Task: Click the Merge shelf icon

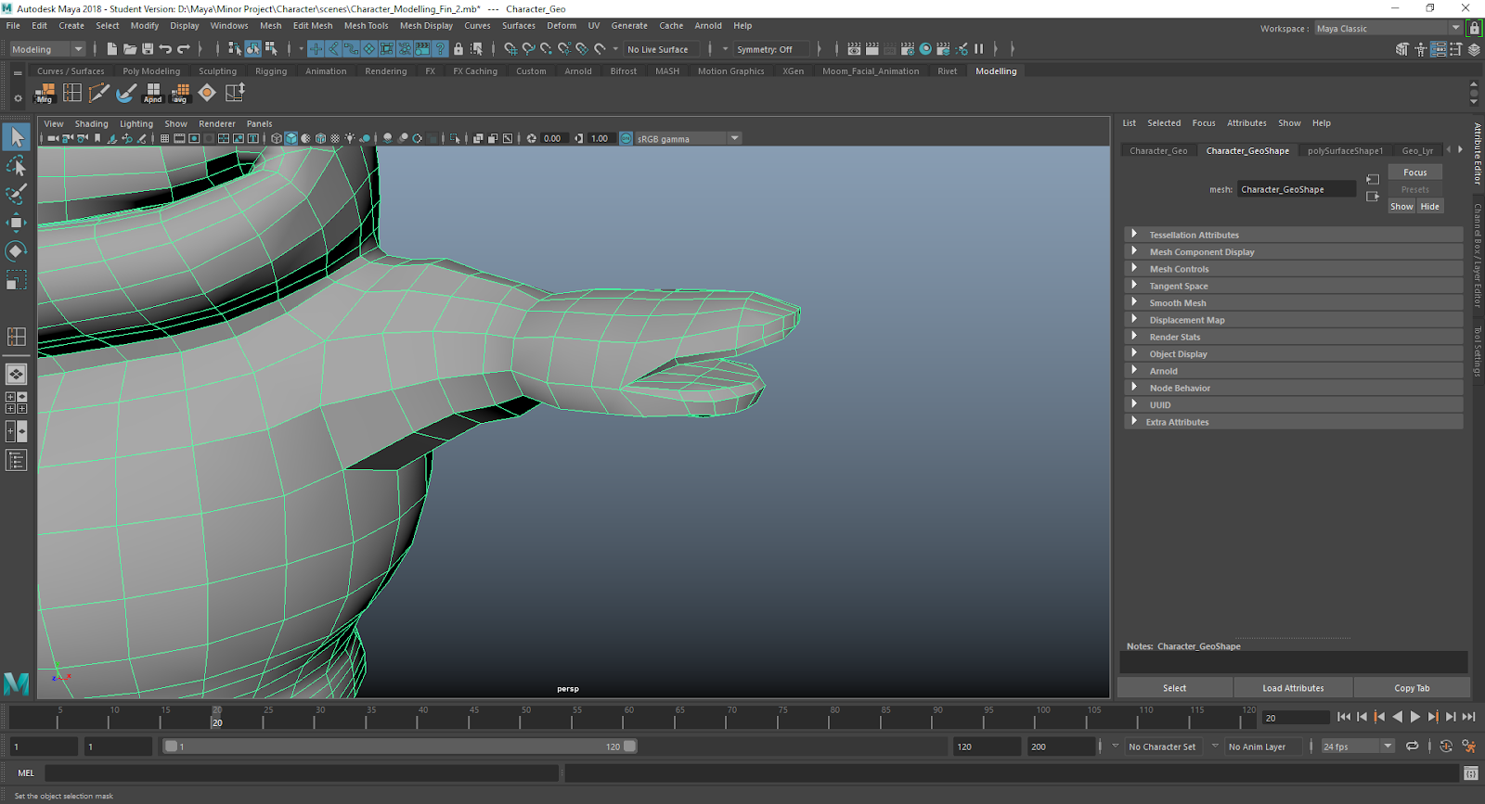Action: pyautogui.click(x=45, y=93)
